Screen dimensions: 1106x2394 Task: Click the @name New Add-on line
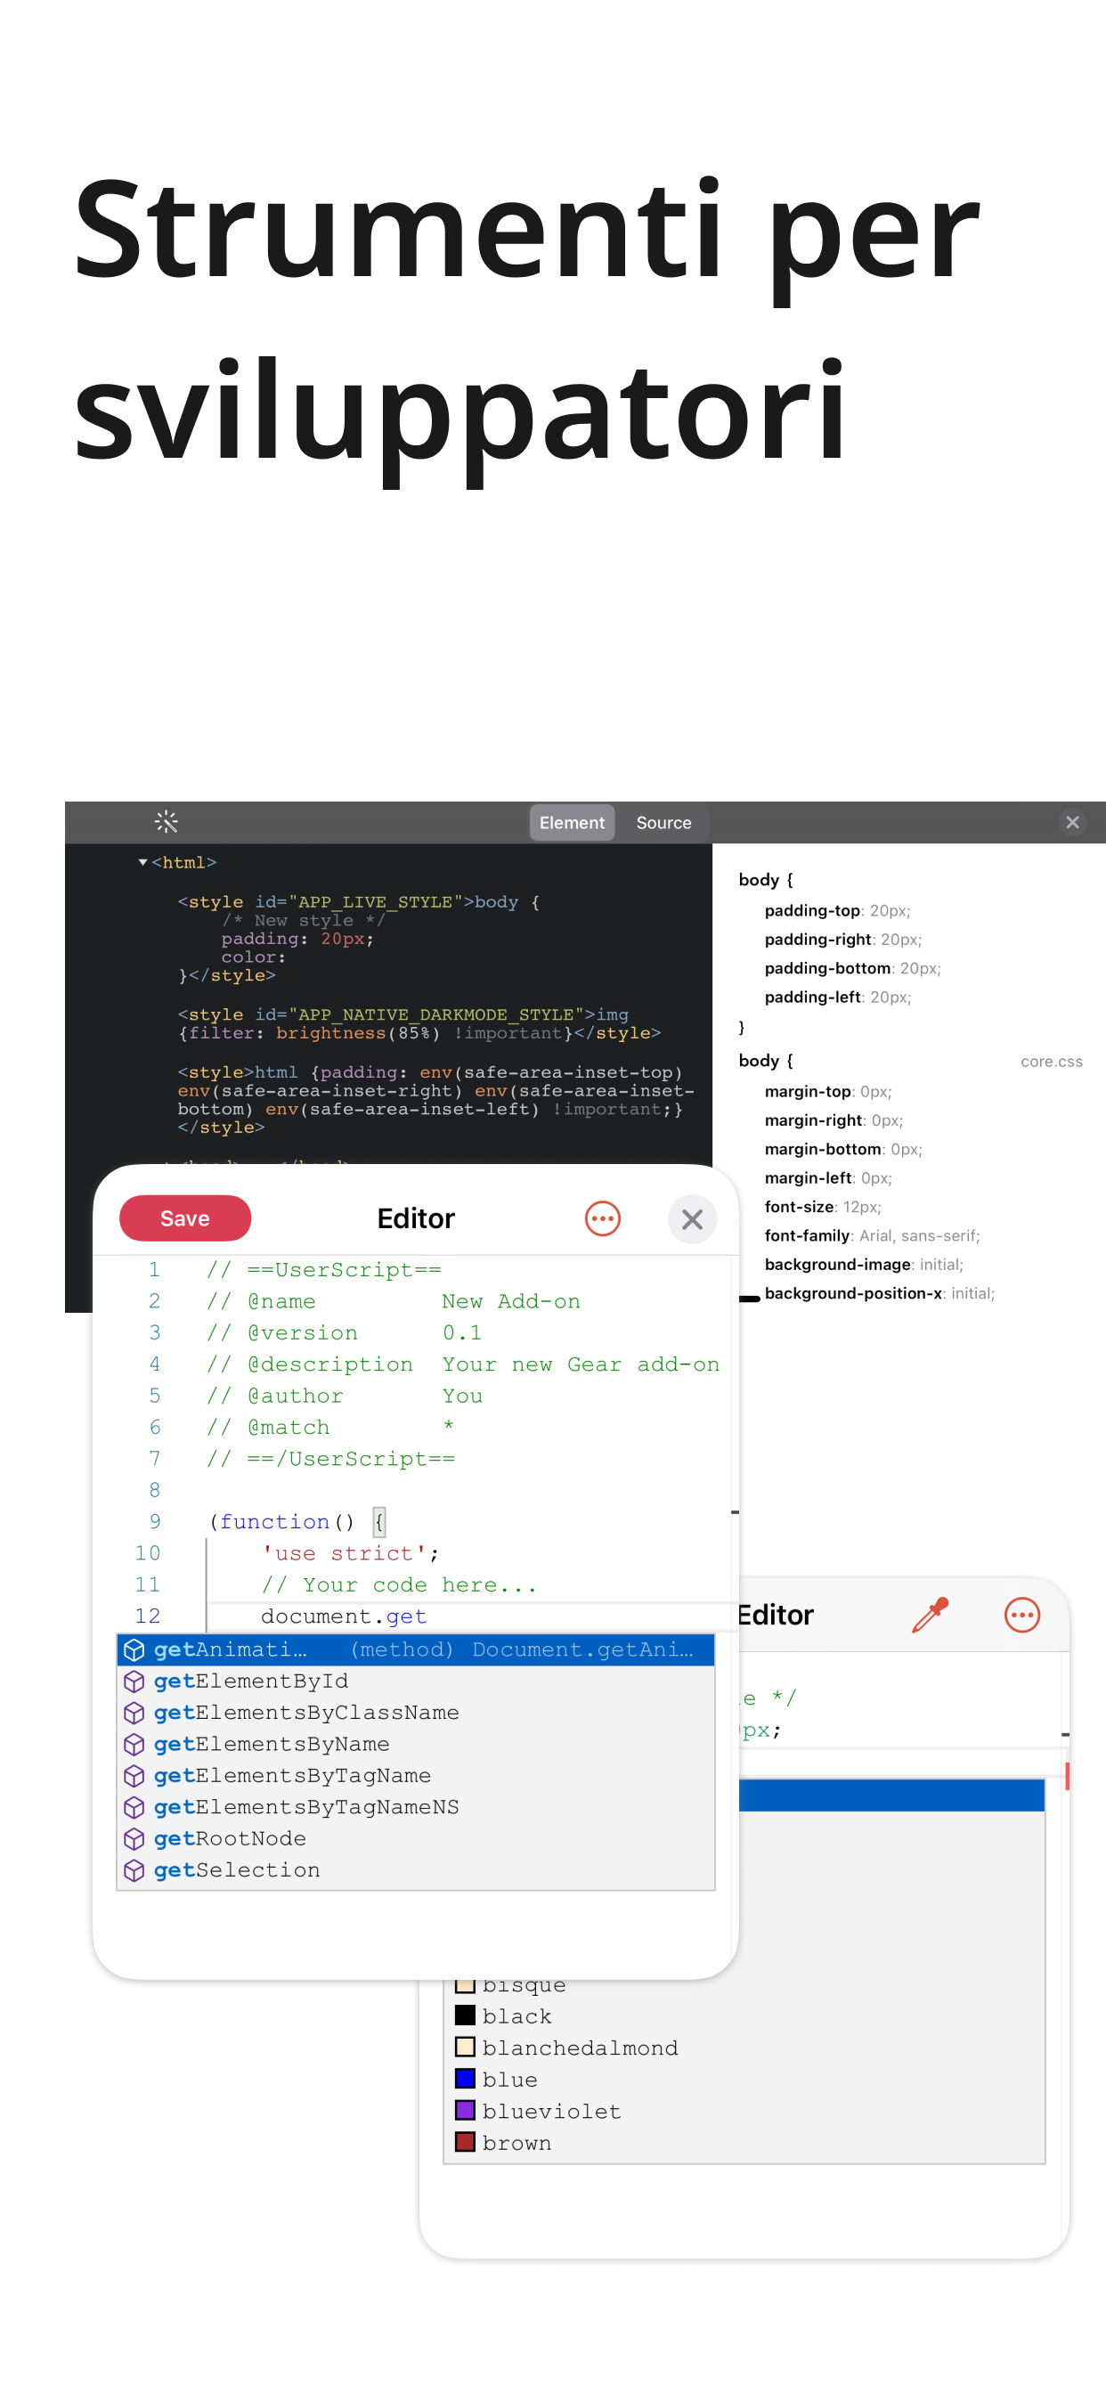click(x=393, y=1302)
